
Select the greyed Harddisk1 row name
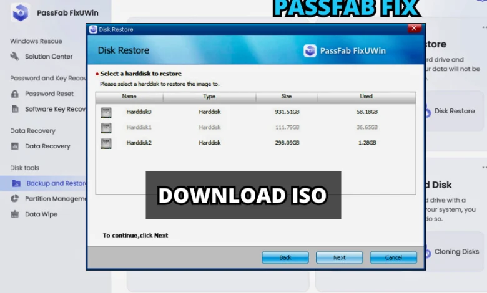tap(139, 127)
